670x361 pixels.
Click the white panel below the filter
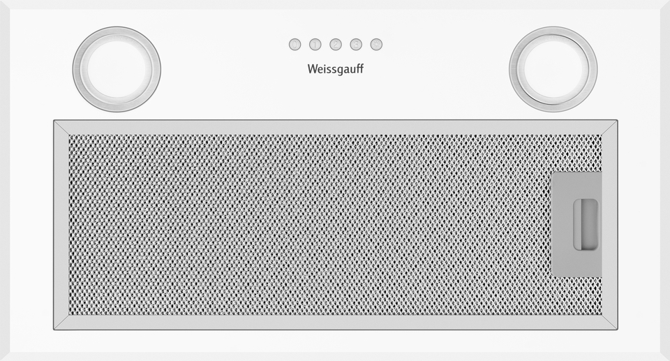tap(336, 341)
